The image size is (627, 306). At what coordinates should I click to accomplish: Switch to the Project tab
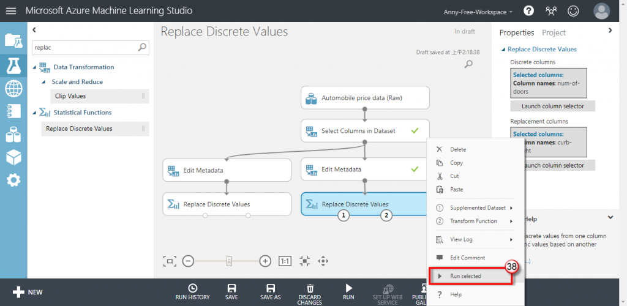coord(554,33)
